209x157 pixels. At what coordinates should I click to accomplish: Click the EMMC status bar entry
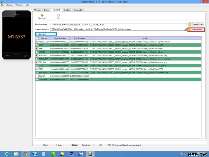click(75, 145)
